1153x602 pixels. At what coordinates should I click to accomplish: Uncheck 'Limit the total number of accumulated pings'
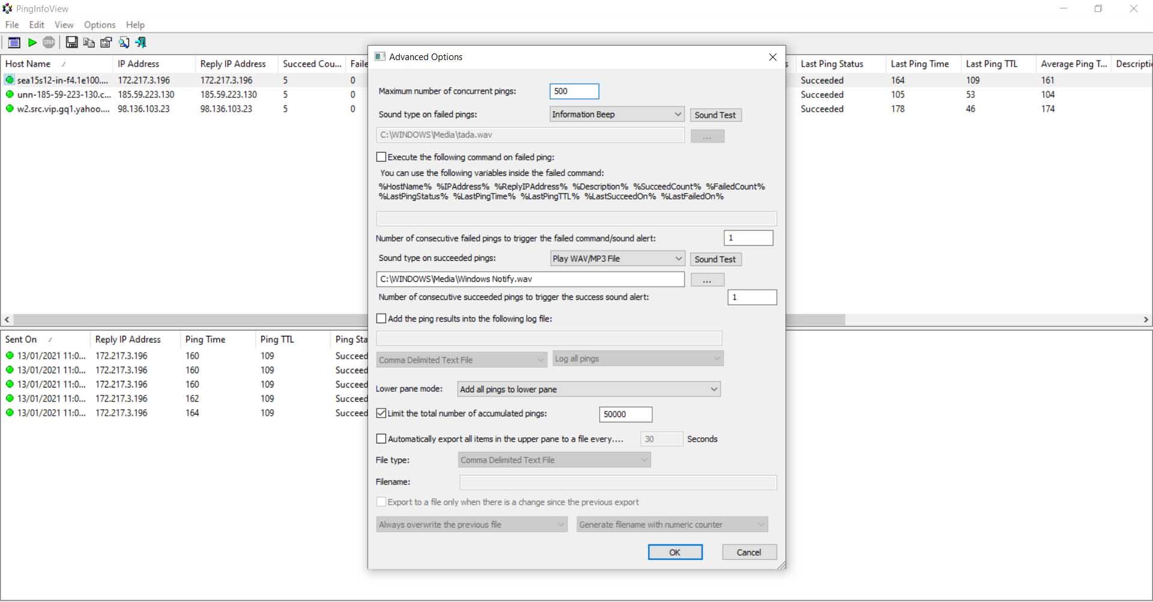click(381, 413)
